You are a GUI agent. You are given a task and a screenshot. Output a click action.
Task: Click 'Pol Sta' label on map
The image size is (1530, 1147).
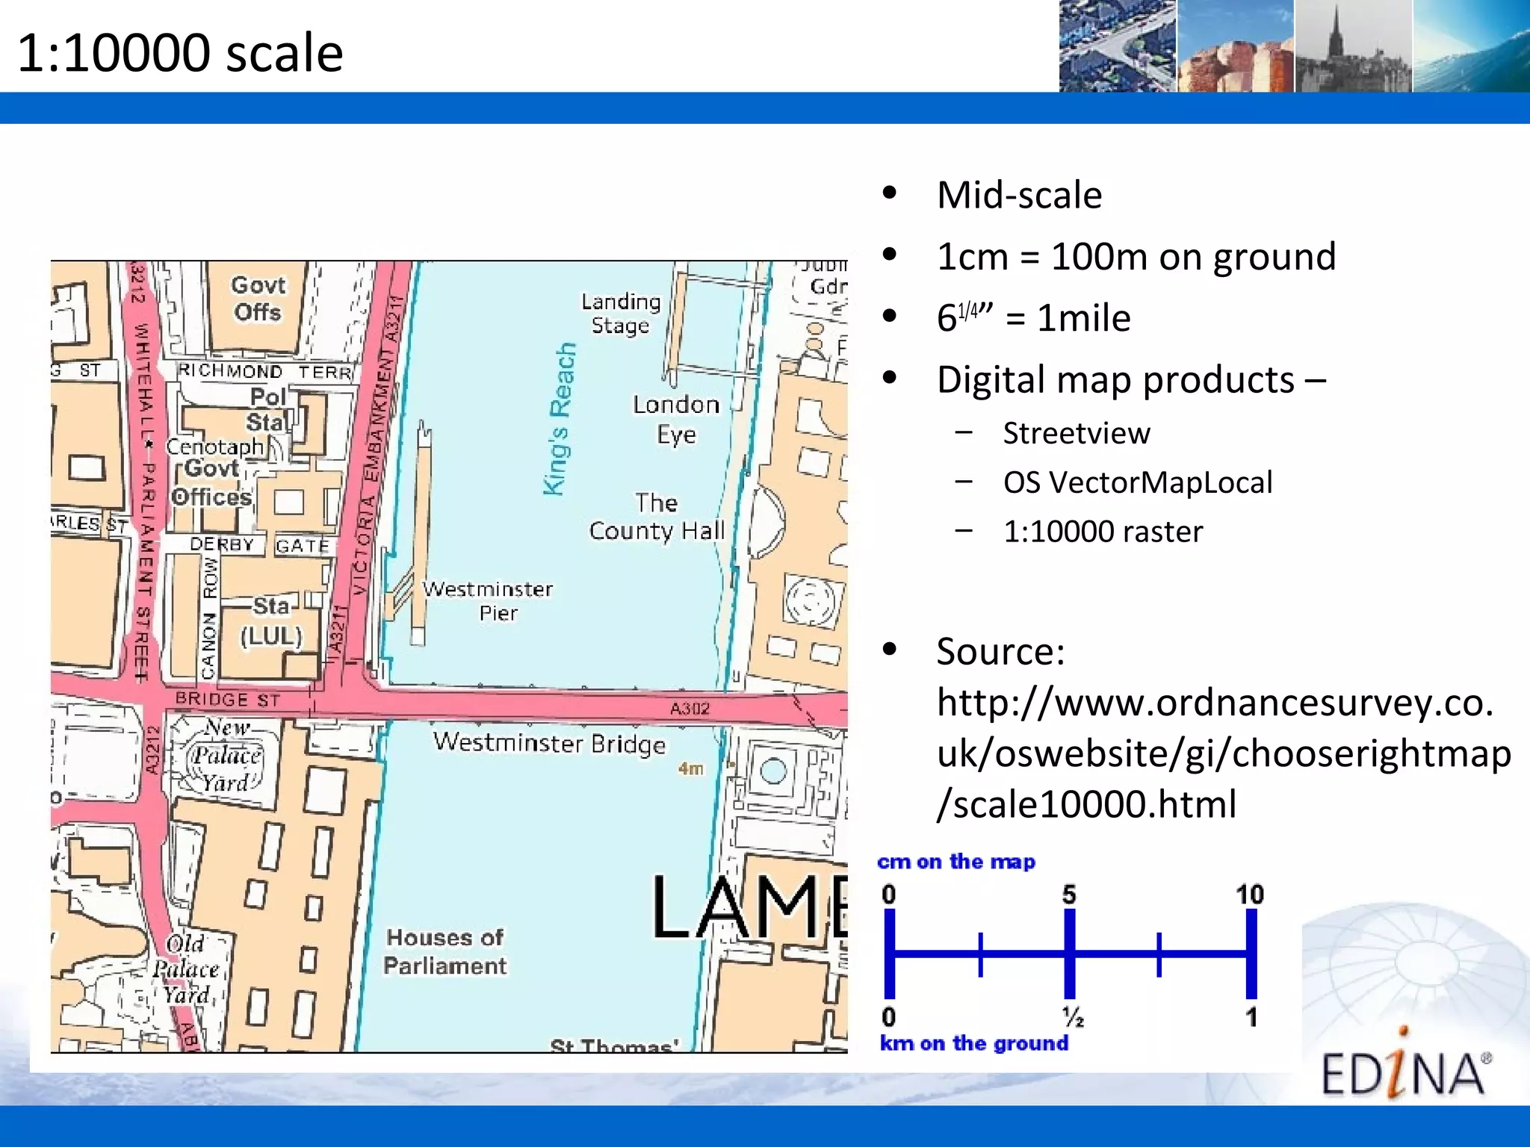267,409
